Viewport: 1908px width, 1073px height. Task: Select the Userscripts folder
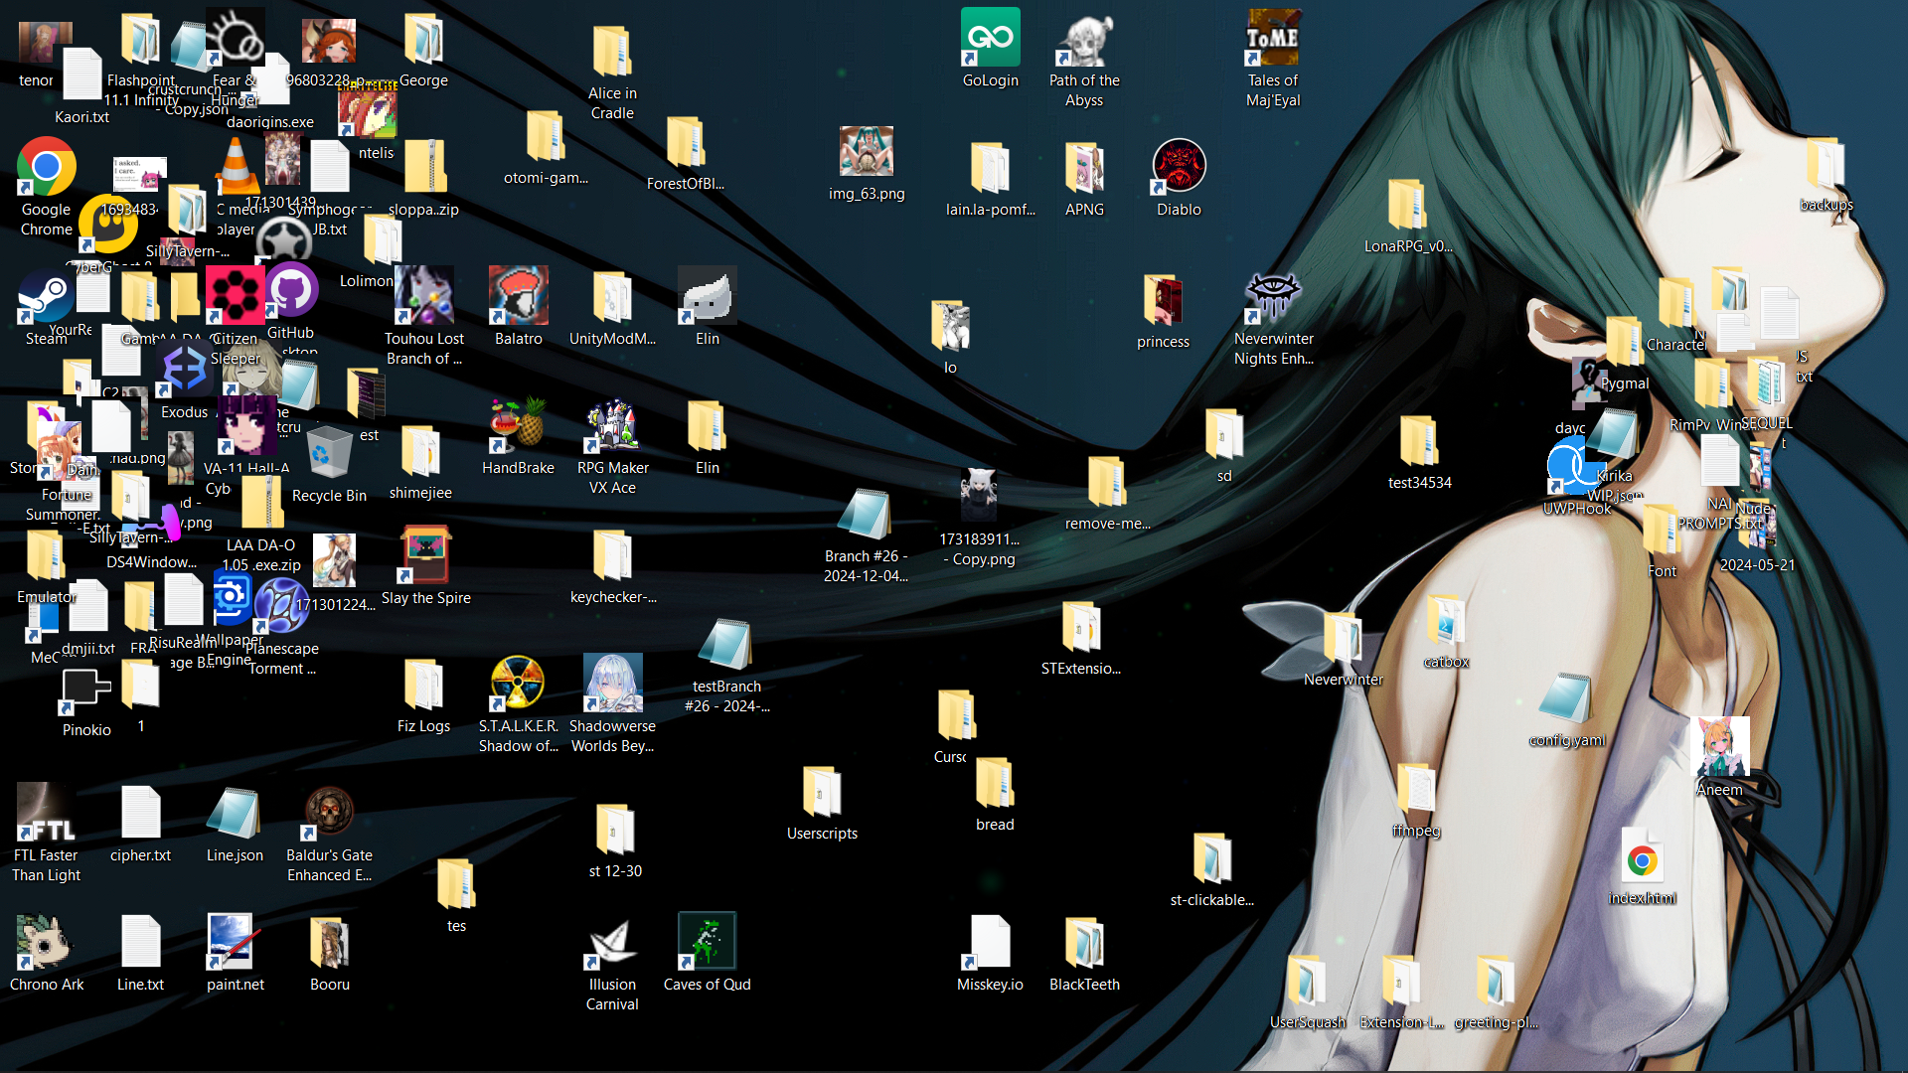coord(822,792)
